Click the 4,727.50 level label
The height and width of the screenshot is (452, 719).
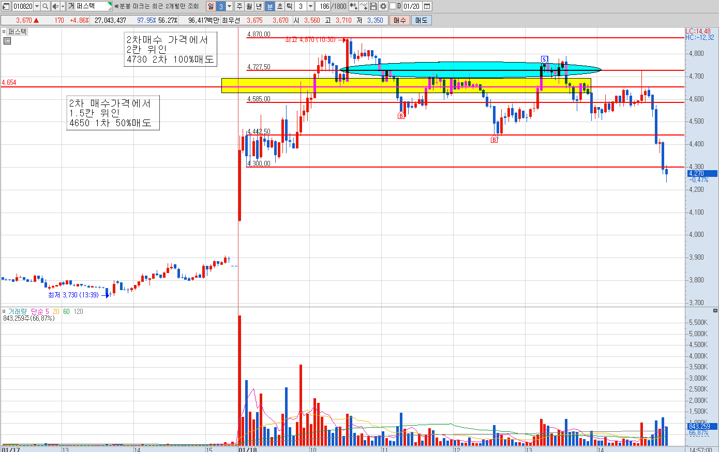259,67
